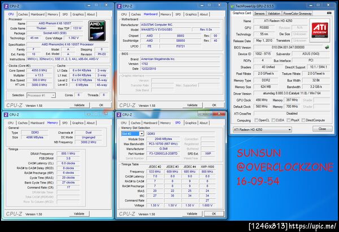The height and width of the screenshot is (232, 339).
Task: Open SPD tab in the Memory timings CPU-Z window
Action: click(x=65, y=123)
